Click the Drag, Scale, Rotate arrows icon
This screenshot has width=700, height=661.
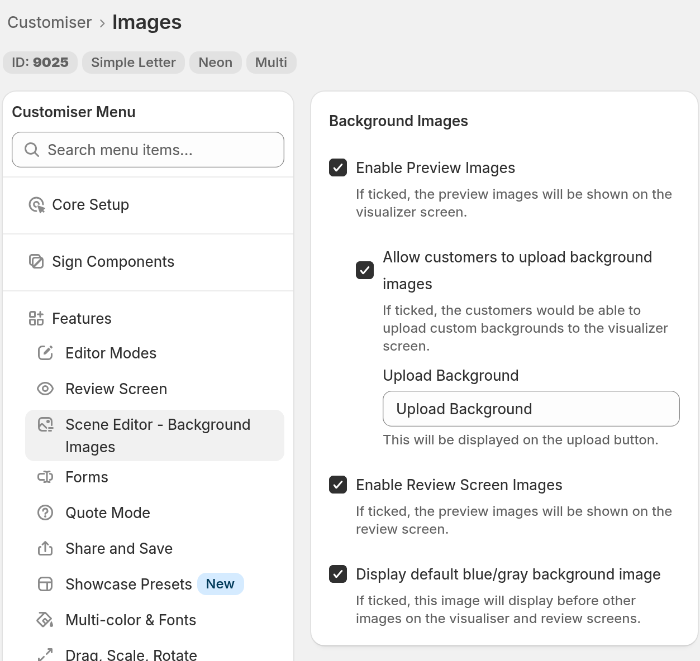(x=45, y=654)
